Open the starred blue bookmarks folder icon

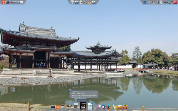click(x=77, y=2)
